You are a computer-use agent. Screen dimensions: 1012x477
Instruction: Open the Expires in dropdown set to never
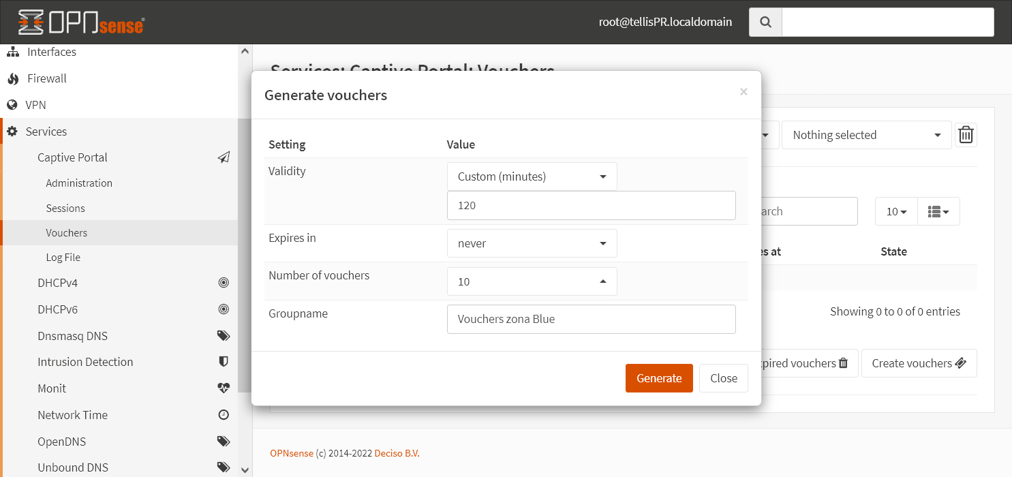point(532,243)
